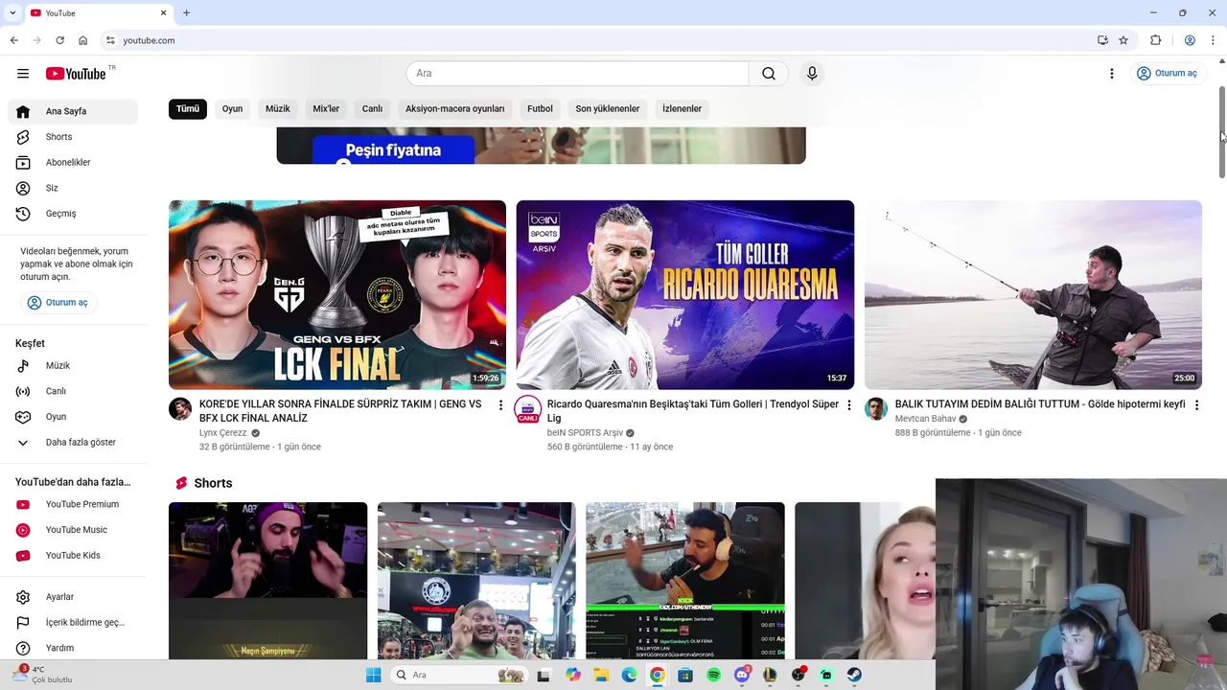Select the Canlı filter chip

tap(372, 109)
